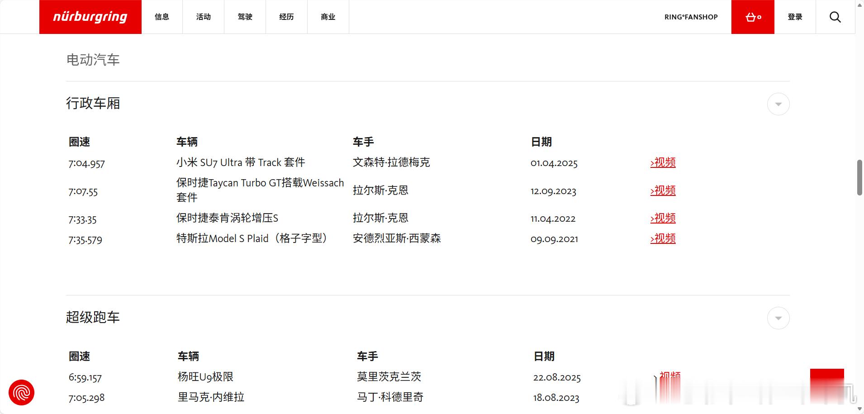The height and width of the screenshot is (414, 864).
Task: Open the video for Tesla Model S Plaid
Action: tap(662, 238)
